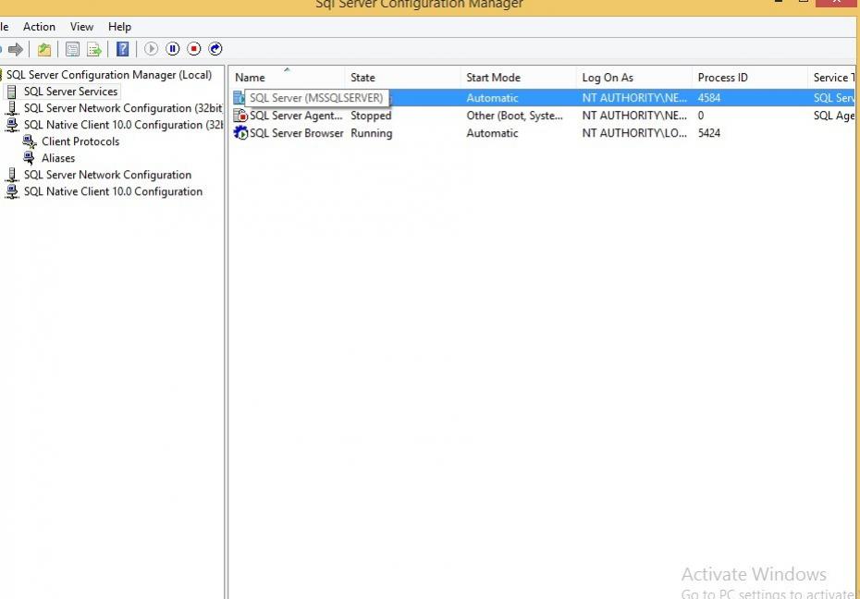Open the Properties toolbar icon

pos(72,49)
